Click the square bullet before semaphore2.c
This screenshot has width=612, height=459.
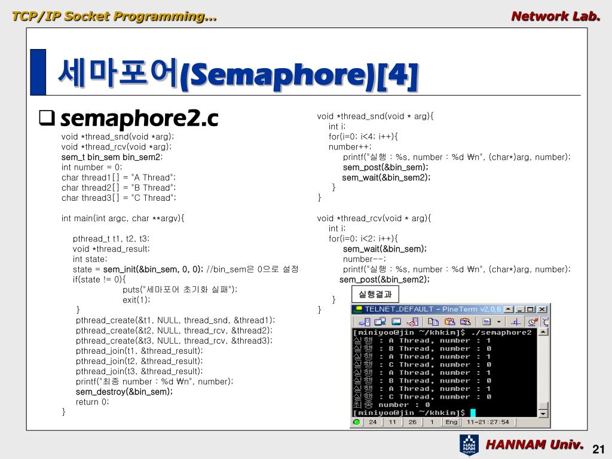(47, 118)
